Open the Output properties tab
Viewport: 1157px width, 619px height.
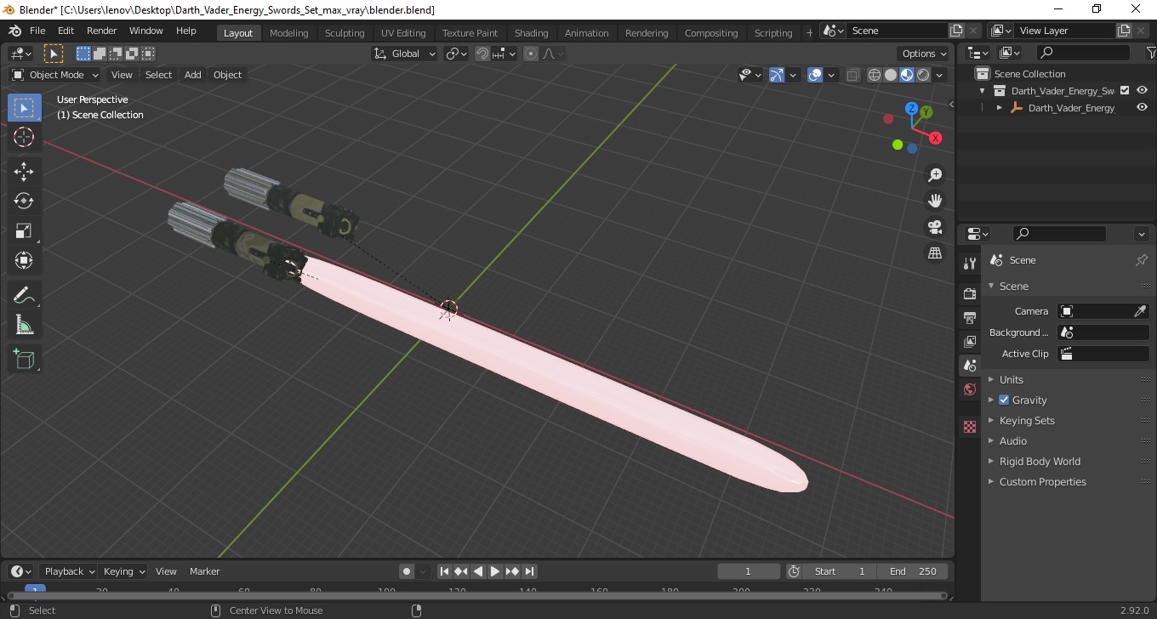(x=969, y=318)
